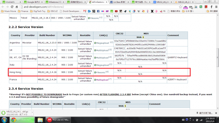Open File Explorer from the taskbar
219x123 pixels.
point(40,120)
